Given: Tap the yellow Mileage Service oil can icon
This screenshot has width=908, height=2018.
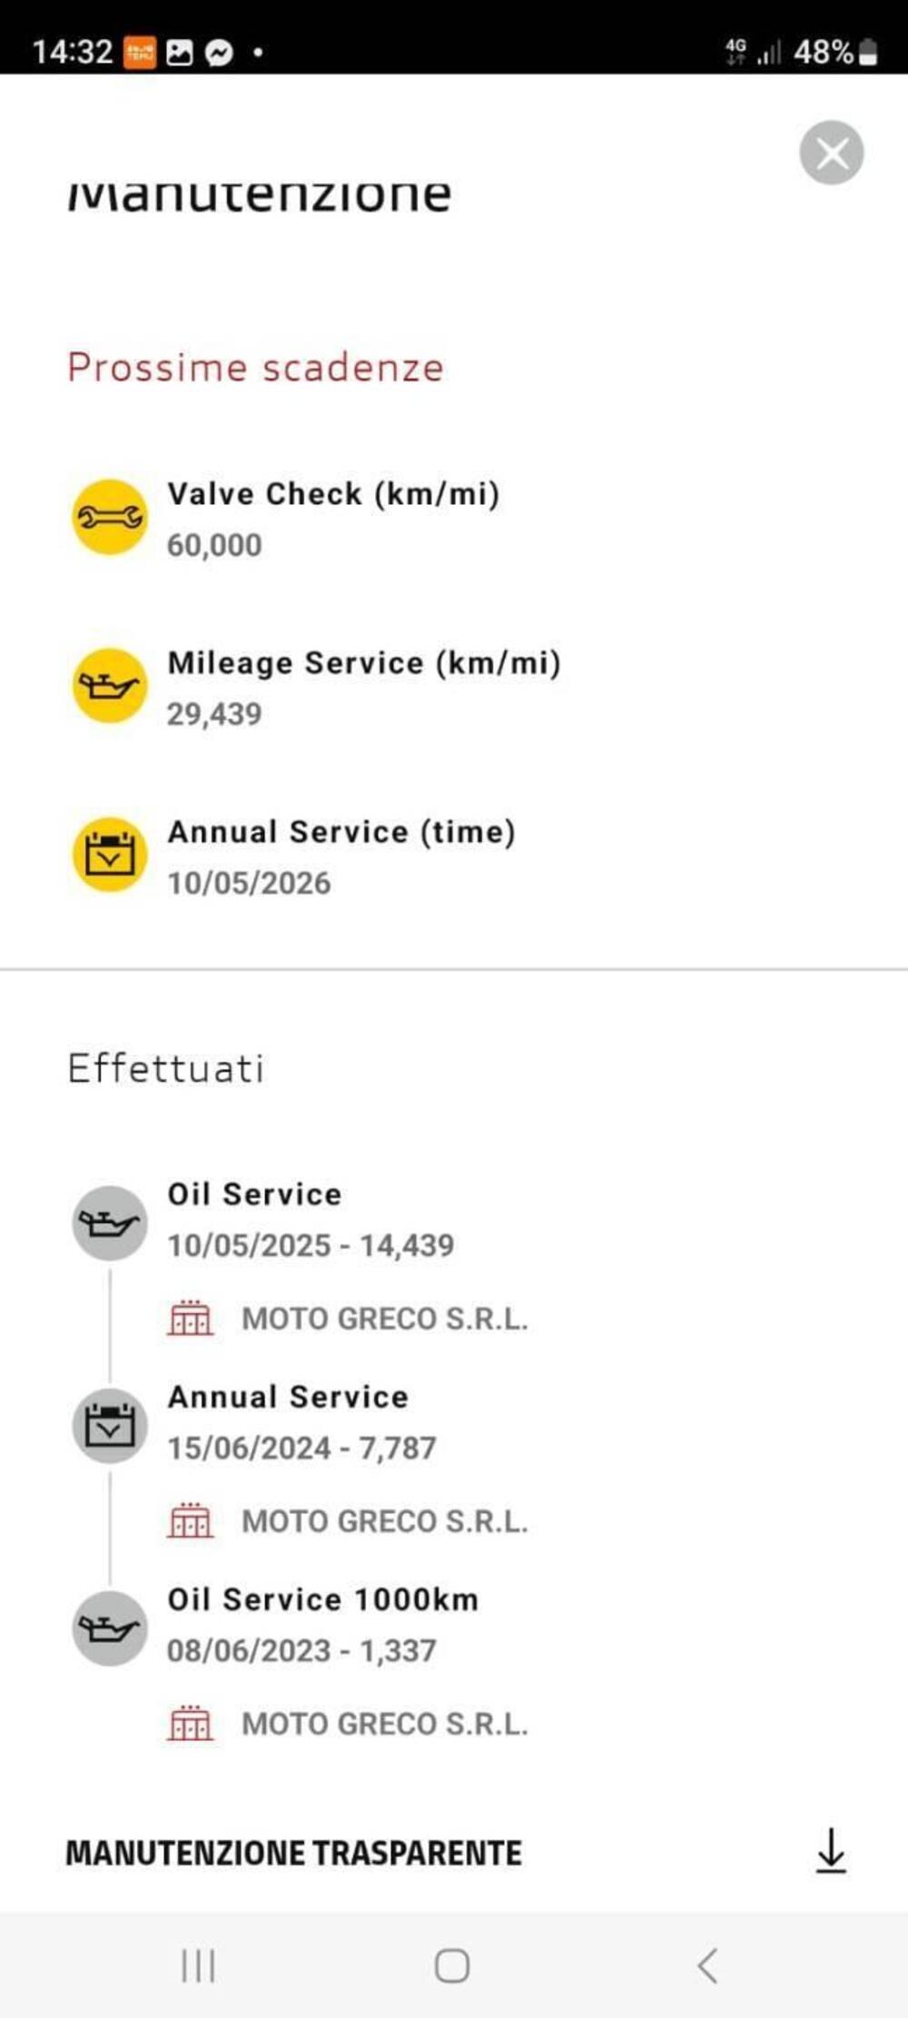Looking at the screenshot, I should [x=110, y=686].
